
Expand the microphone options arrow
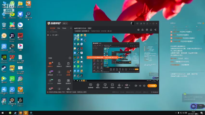(122, 85)
